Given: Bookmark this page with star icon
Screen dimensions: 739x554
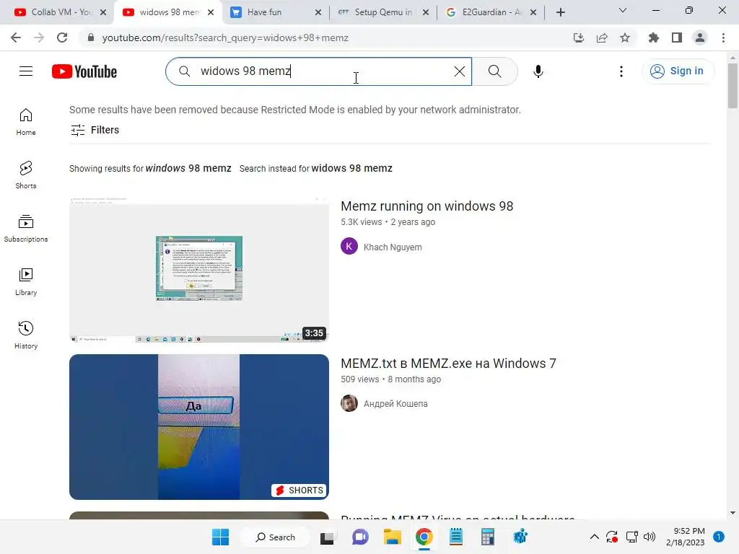Looking at the screenshot, I should [x=625, y=38].
